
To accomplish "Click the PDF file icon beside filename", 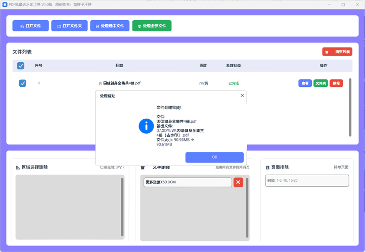I will pyautogui.click(x=99, y=83).
